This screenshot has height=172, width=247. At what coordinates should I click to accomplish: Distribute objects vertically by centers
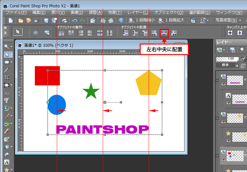[x=135, y=33]
